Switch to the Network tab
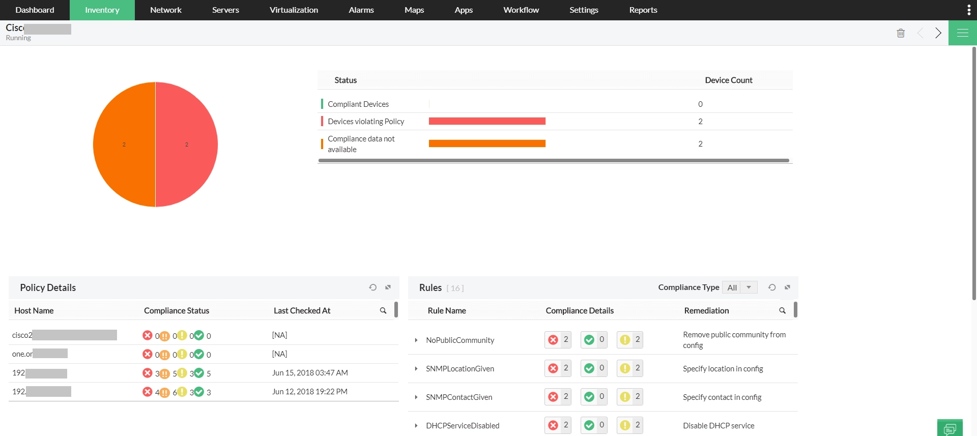Screen dimensions: 977x436 [166, 10]
